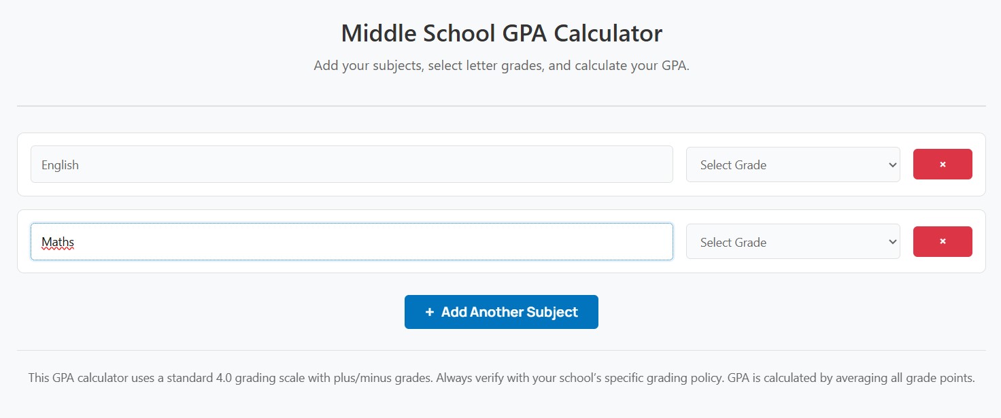
Task: Click the Select Grade placeholder text for Maths
Action: click(x=732, y=241)
